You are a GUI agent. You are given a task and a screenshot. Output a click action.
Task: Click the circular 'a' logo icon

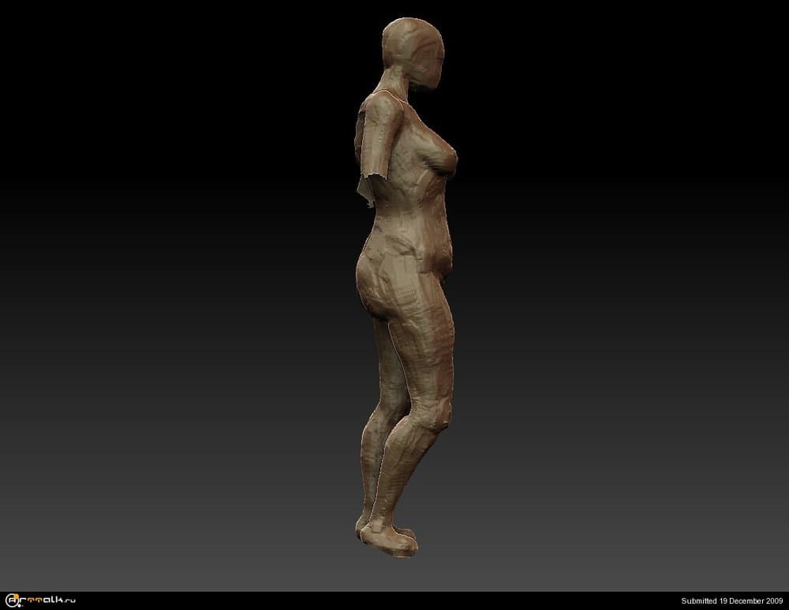(x=11, y=601)
